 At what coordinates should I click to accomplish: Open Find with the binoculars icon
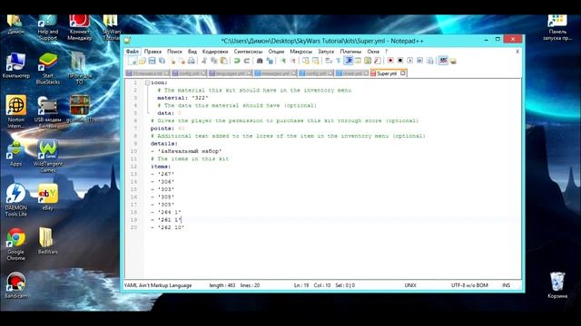click(x=260, y=61)
